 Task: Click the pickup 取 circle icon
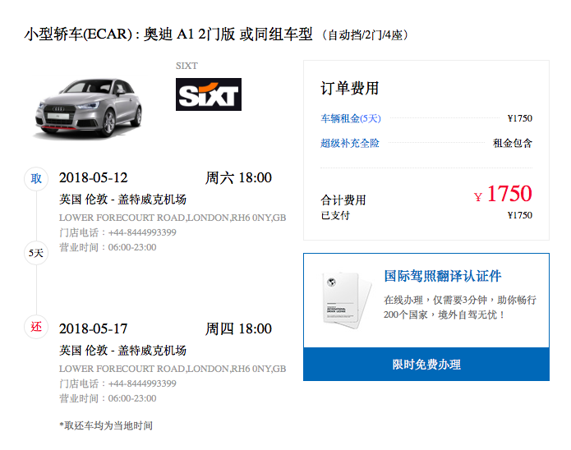tap(36, 179)
